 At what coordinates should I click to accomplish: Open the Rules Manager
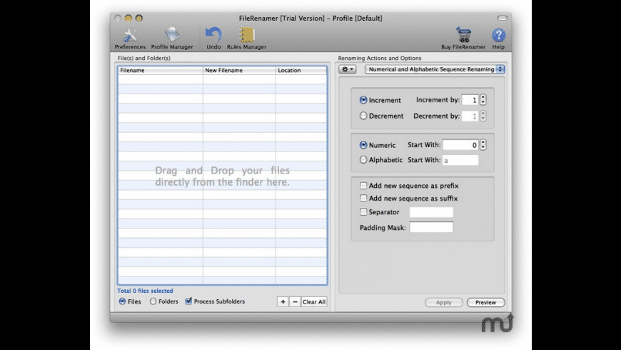246,39
